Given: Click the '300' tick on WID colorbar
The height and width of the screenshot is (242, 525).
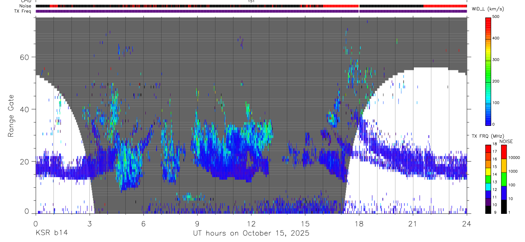Looking at the screenshot, I should (496, 60).
